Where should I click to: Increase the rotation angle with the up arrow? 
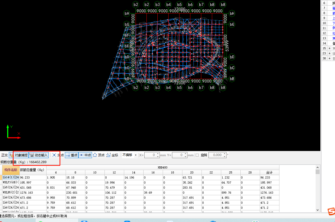[x=225, y=154]
